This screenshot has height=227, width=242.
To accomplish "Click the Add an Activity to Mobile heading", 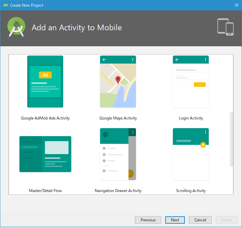I will click(x=77, y=28).
